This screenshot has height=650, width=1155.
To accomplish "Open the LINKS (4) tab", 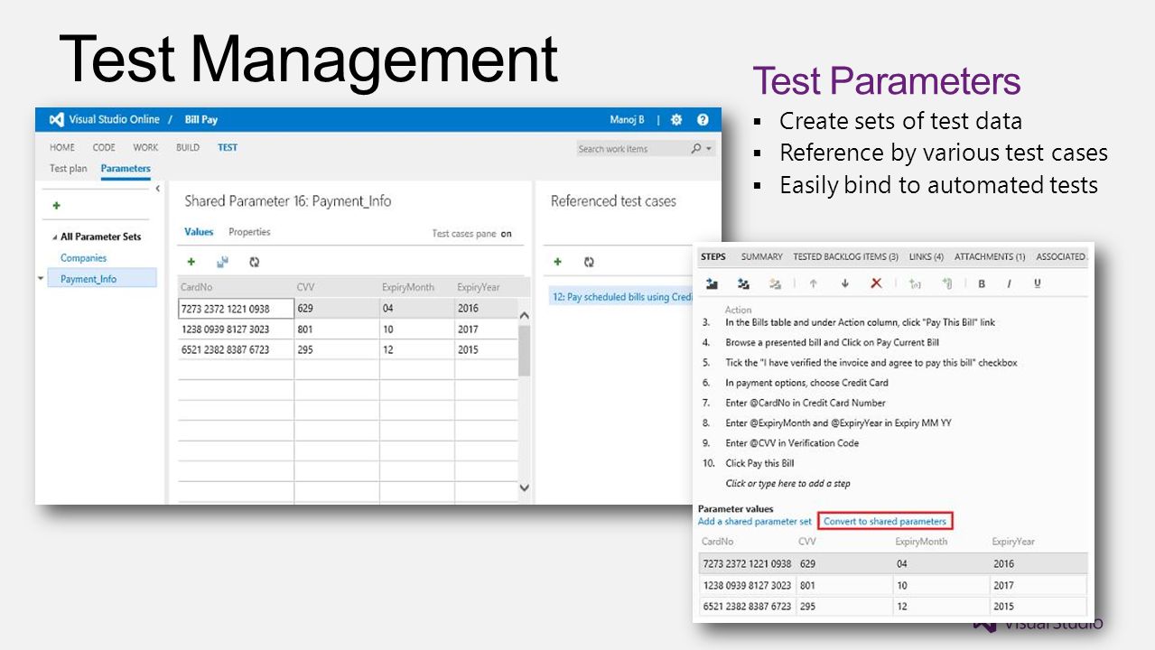I will pyautogui.click(x=927, y=256).
